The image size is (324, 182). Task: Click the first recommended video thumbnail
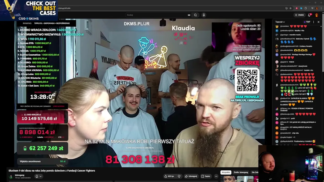229,179
